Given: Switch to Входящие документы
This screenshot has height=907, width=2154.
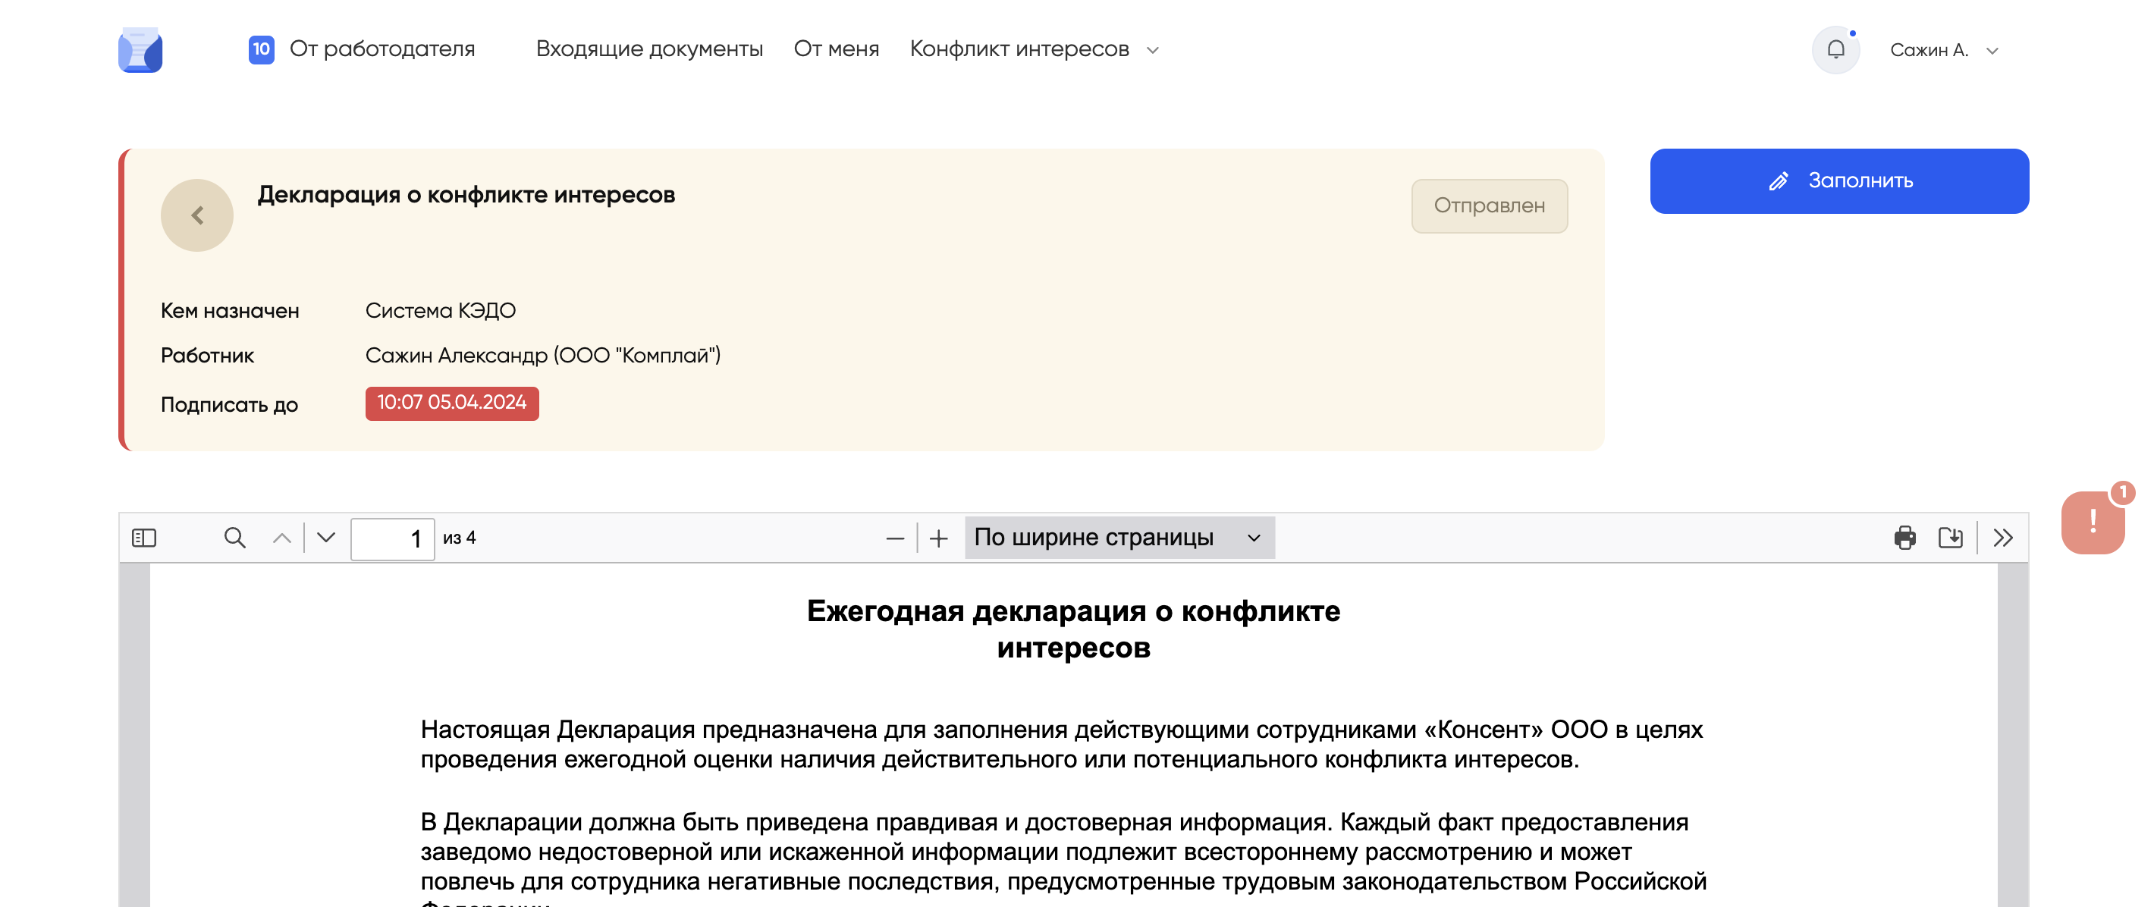Looking at the screenshot, I should [649, 49].
